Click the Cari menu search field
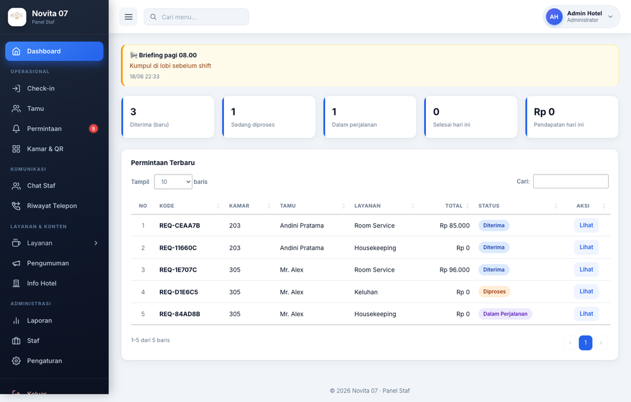631x402 pixels. tap(196, 17)
